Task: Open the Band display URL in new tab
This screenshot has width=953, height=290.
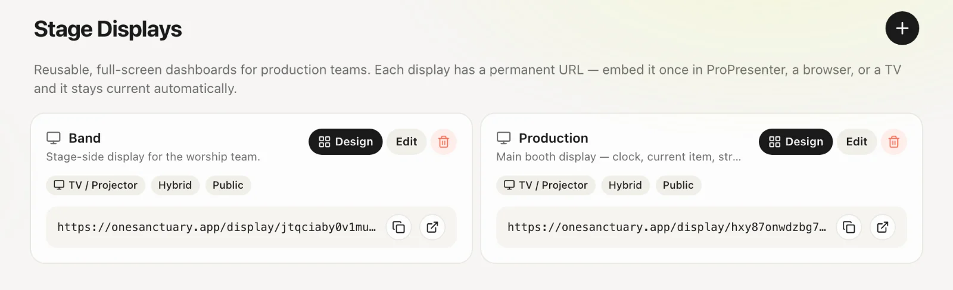Action: pos(432,227)
